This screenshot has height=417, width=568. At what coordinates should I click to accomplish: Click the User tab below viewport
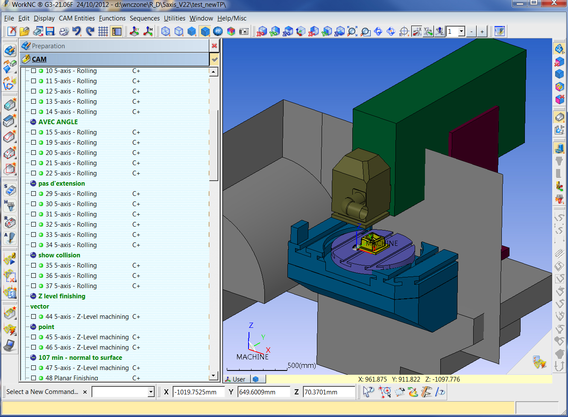pyautogui.click(x=235, y=379)
